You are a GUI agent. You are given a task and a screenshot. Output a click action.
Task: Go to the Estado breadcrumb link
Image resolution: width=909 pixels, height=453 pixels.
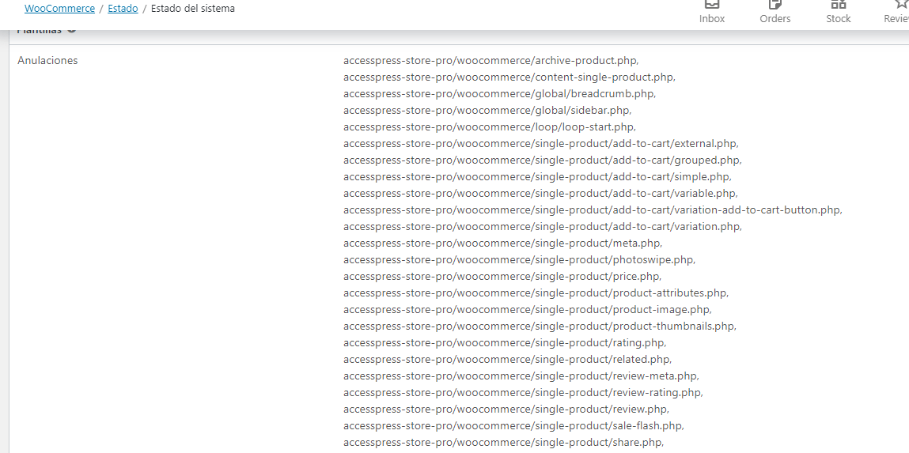coord(123,9)
